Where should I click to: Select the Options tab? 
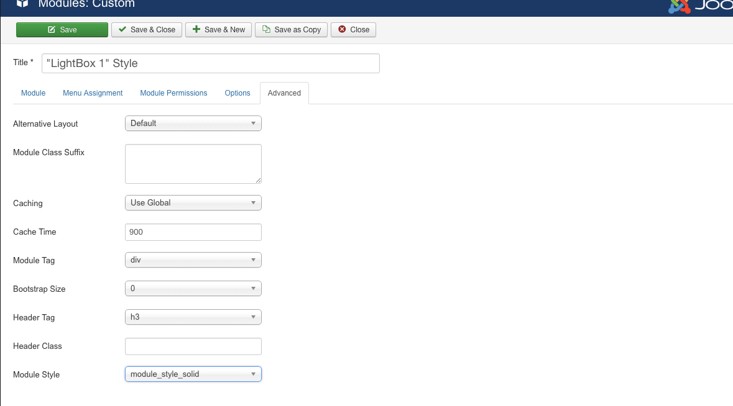(x=237, y=93)
